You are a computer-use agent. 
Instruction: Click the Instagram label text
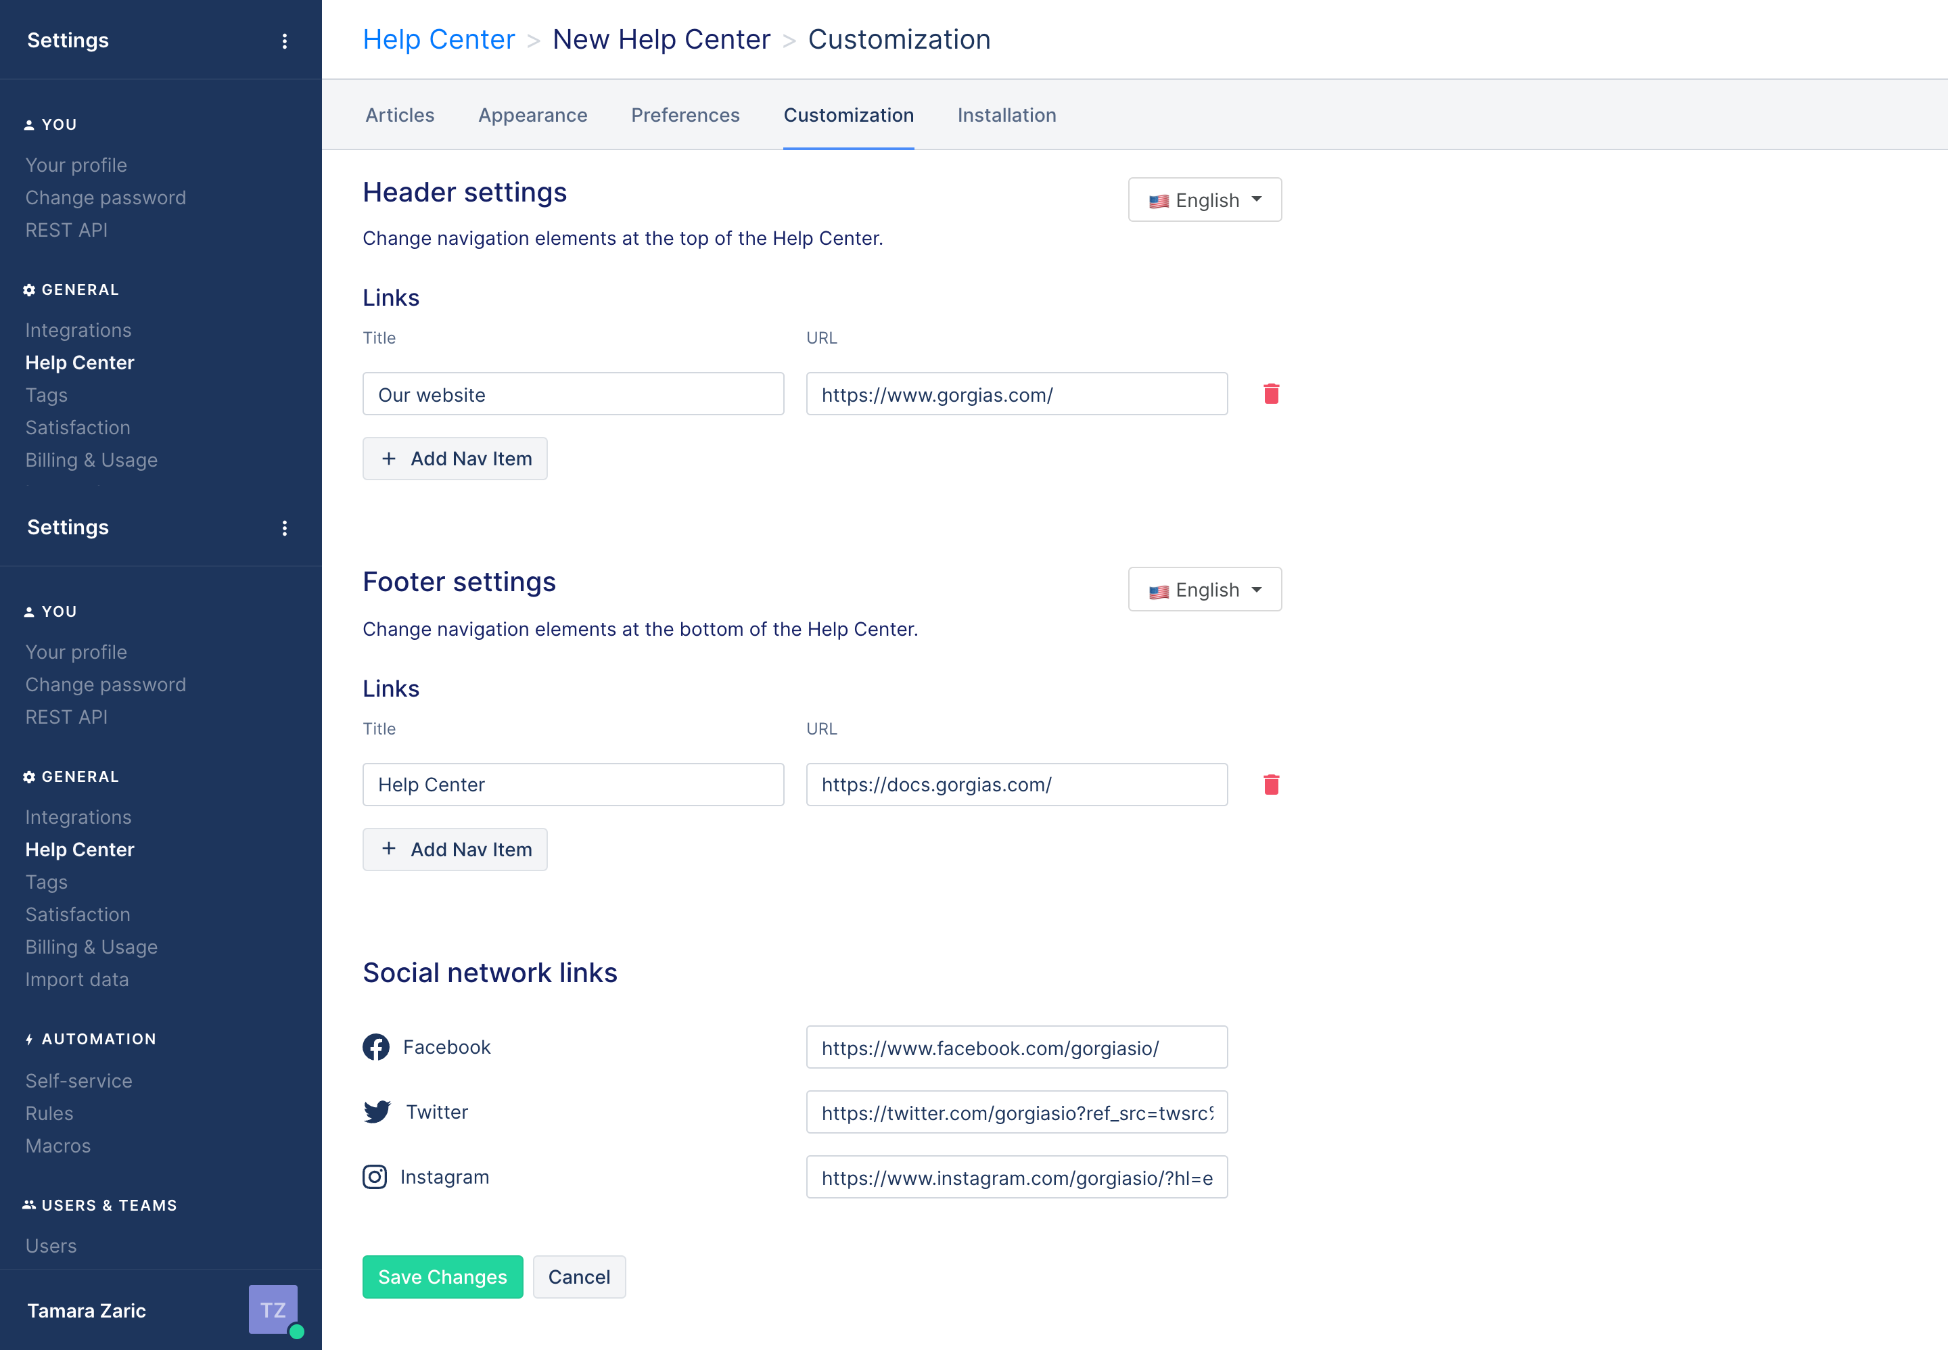[x=444, y=1178]
